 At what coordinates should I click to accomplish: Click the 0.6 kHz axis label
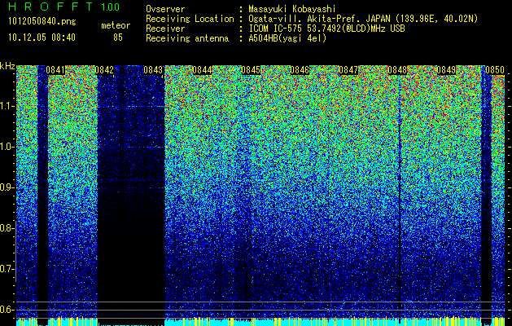coord(7,310)
